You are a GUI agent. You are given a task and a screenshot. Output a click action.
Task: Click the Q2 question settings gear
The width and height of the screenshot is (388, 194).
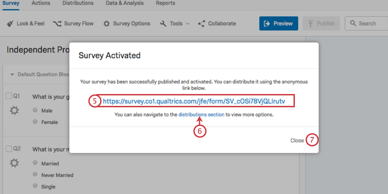14,163
